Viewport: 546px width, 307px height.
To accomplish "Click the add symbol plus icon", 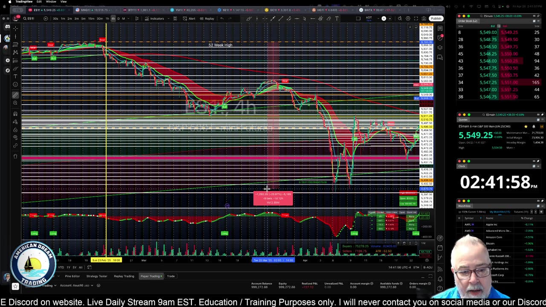I will tap(46, 18).
